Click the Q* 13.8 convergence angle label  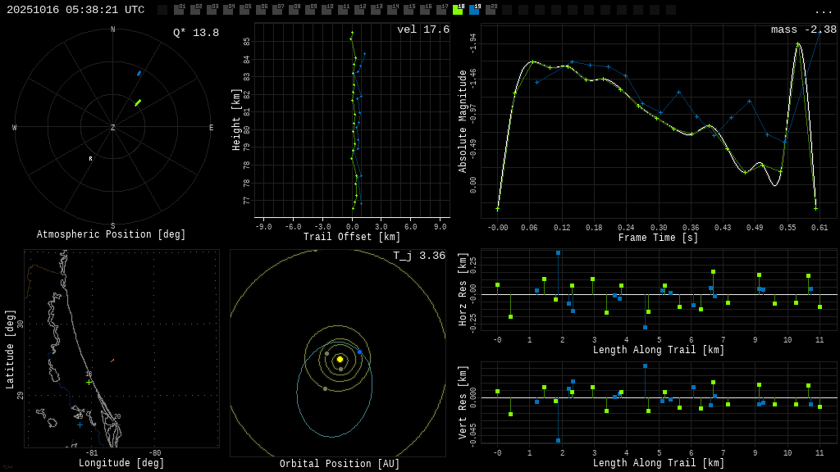(x=195, y=33)
